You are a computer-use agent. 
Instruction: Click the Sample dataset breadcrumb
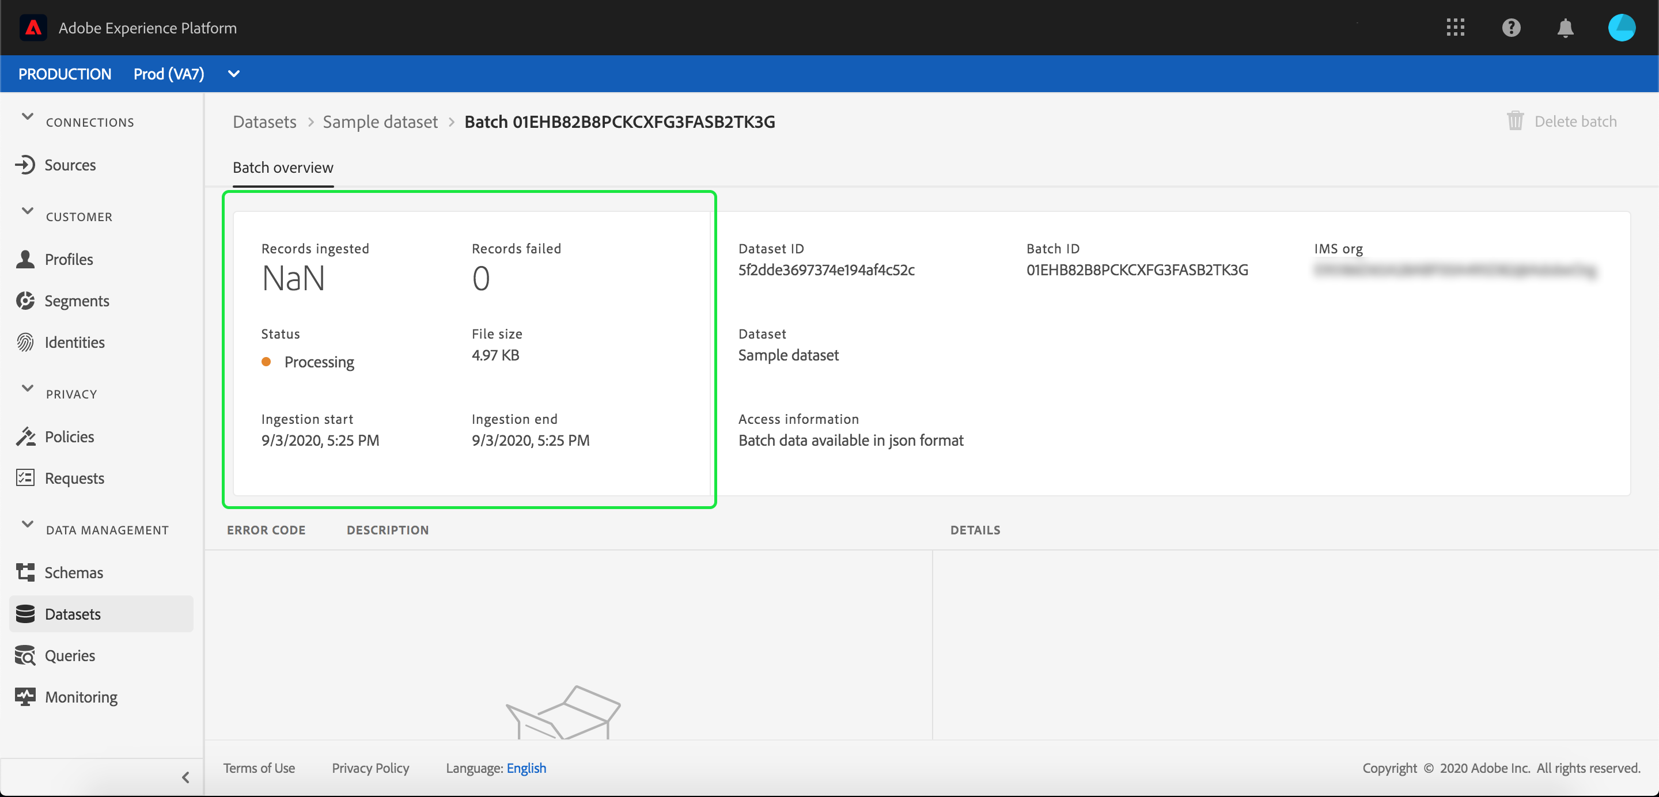[380, 122]
